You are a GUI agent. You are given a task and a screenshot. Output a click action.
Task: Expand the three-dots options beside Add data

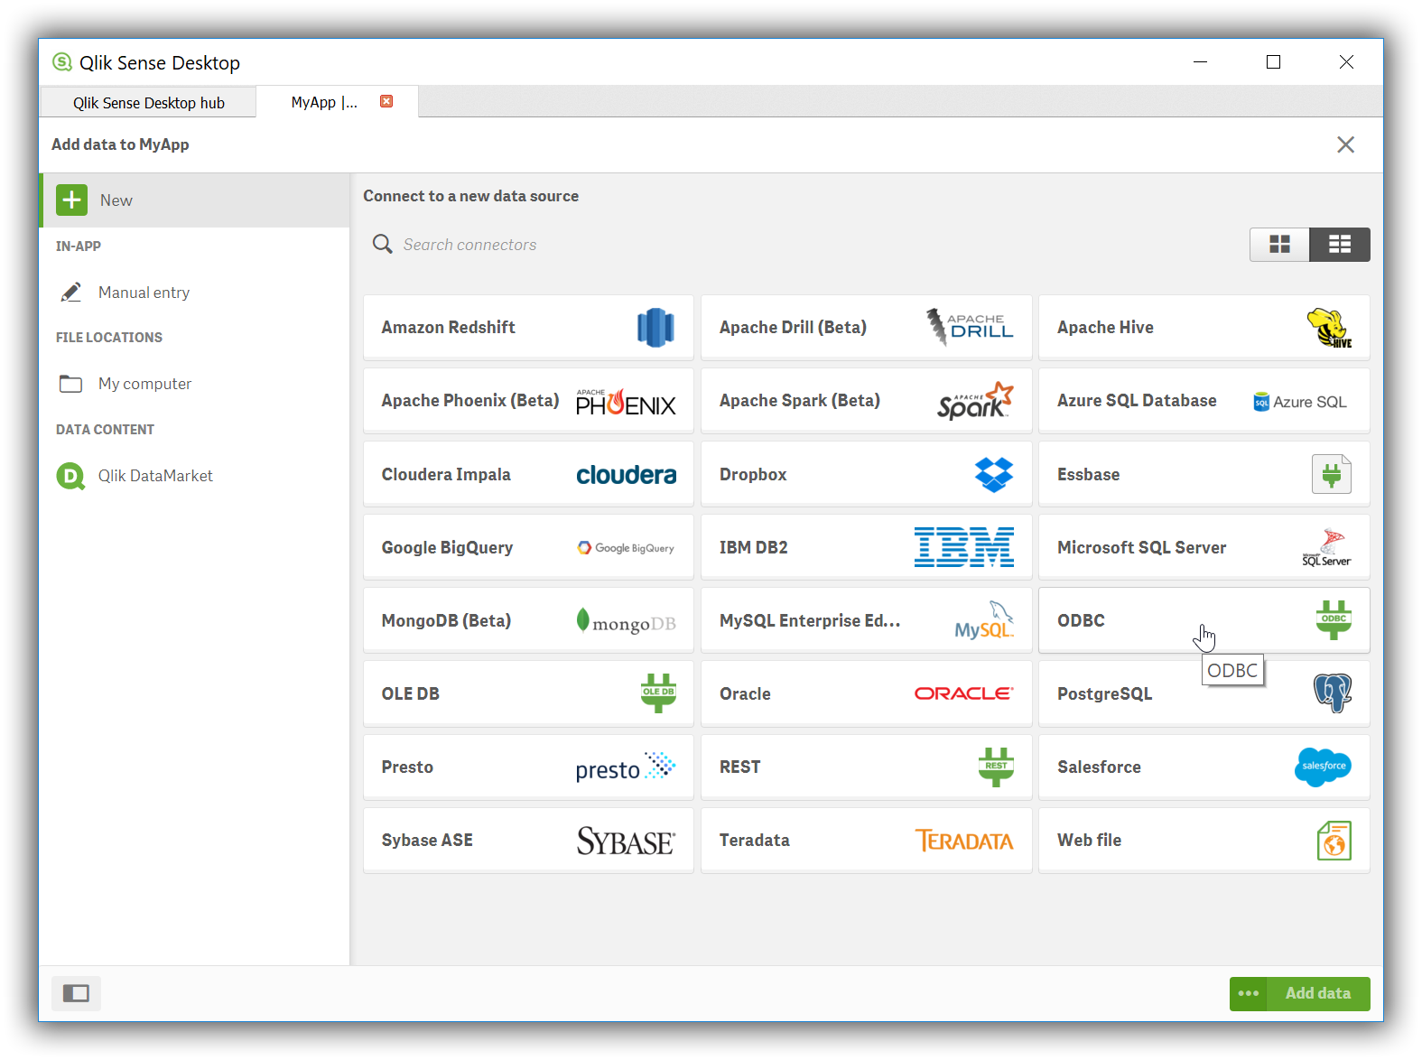(x=1249, y=993)
